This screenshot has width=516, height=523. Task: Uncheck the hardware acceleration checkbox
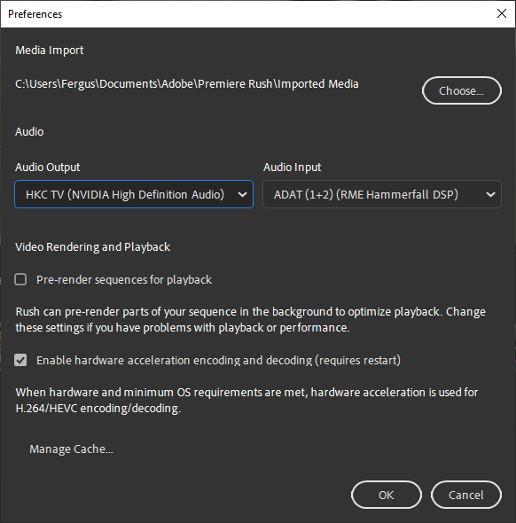pyautogui.click(x=20, y=360)
